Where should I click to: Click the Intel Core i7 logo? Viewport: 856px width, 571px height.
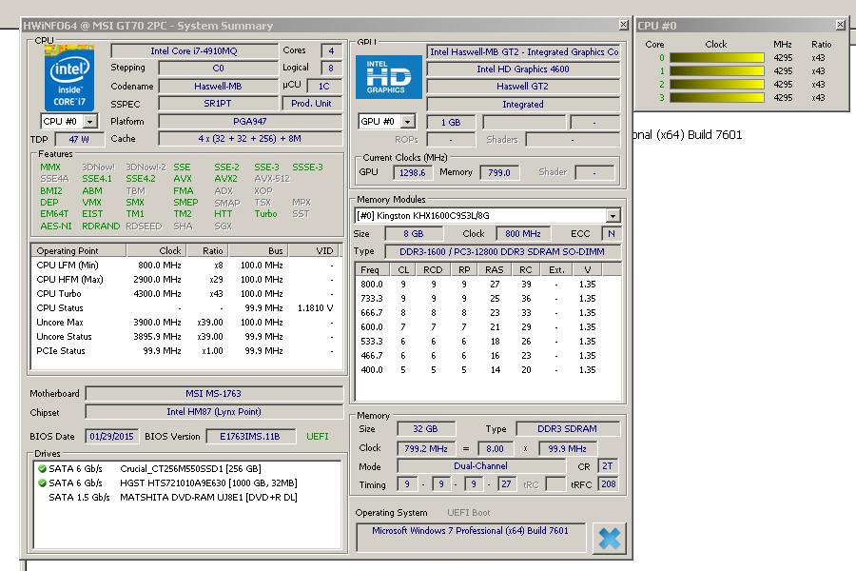click(x=69, y=79)
